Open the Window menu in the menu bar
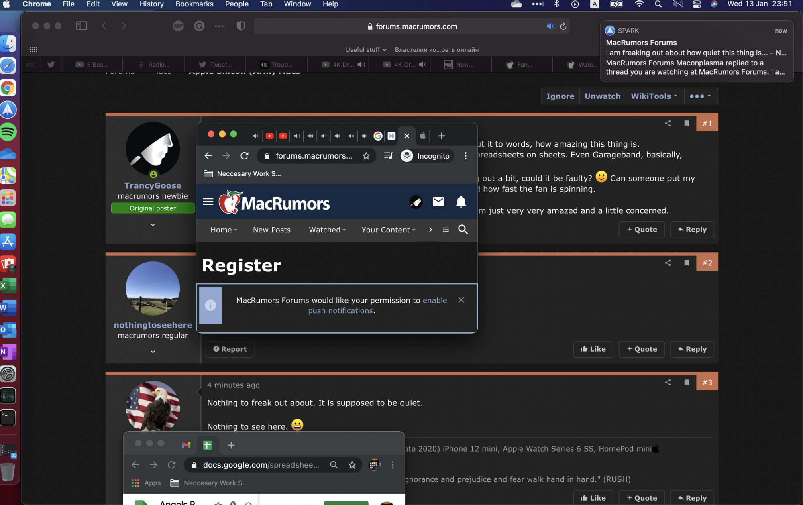This screenshot has height=505, width=803. point(298,4)
